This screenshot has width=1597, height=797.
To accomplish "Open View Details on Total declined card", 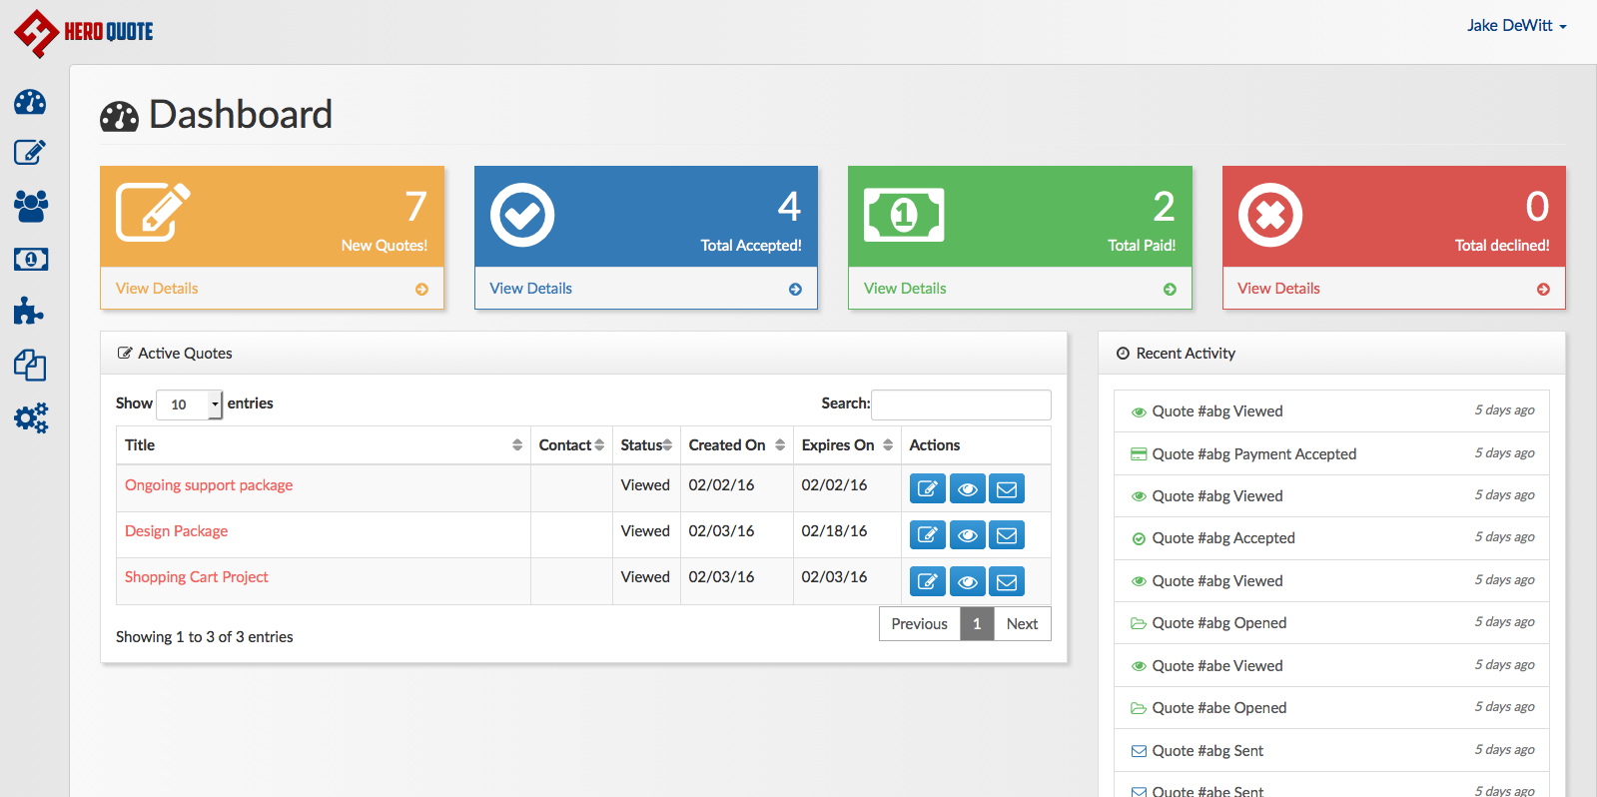I will click(x=1279, y=289).
